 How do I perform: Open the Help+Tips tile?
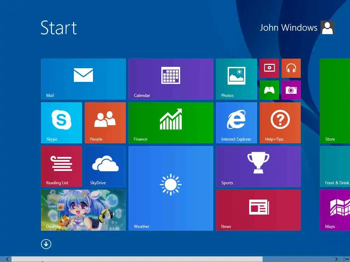pyautogui.click(x=280, y=123)
